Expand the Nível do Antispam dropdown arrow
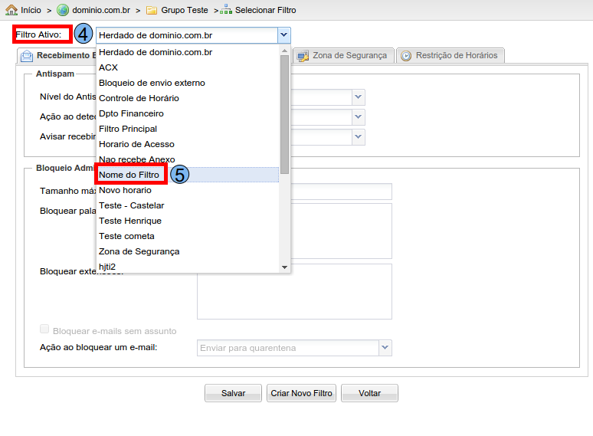This screenshot has width=593, height=436. (x=358, y=97)
